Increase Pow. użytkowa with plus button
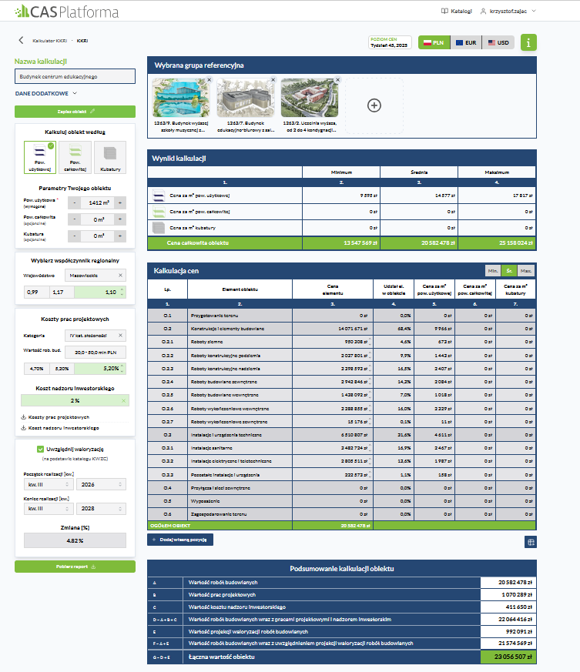Image resolution: width=580 pixels, height=672 pixels. (119, 202)
